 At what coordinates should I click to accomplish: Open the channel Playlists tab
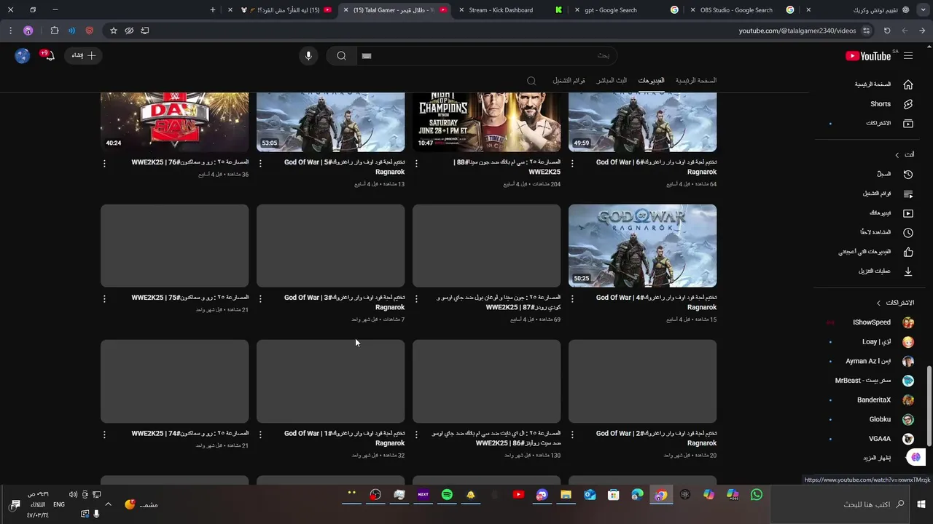(x=569, y=81)
